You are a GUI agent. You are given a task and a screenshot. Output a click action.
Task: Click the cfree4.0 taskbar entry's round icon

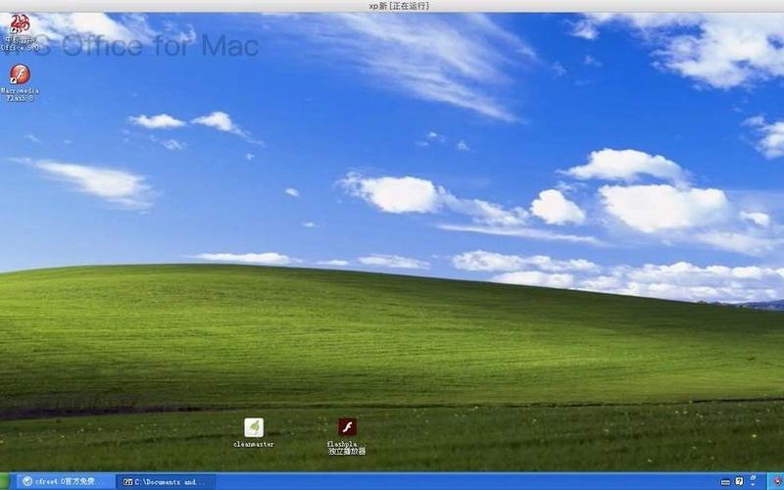tap(27, 481)
